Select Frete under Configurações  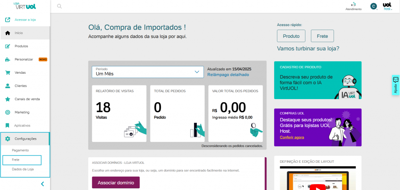pos(22,160)
